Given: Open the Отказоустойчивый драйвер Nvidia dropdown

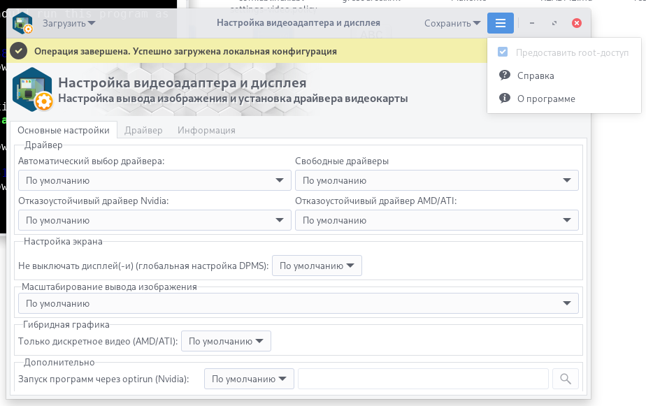Looking at the screenshot, I should coord(155,220).
